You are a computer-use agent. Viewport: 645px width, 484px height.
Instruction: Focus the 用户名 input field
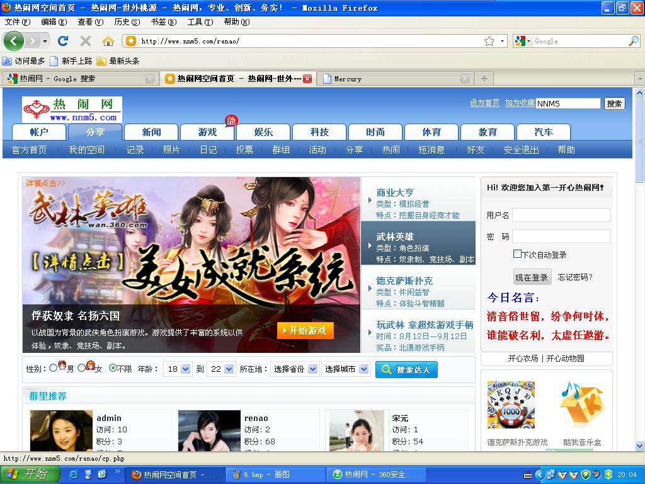pos(561,215)
